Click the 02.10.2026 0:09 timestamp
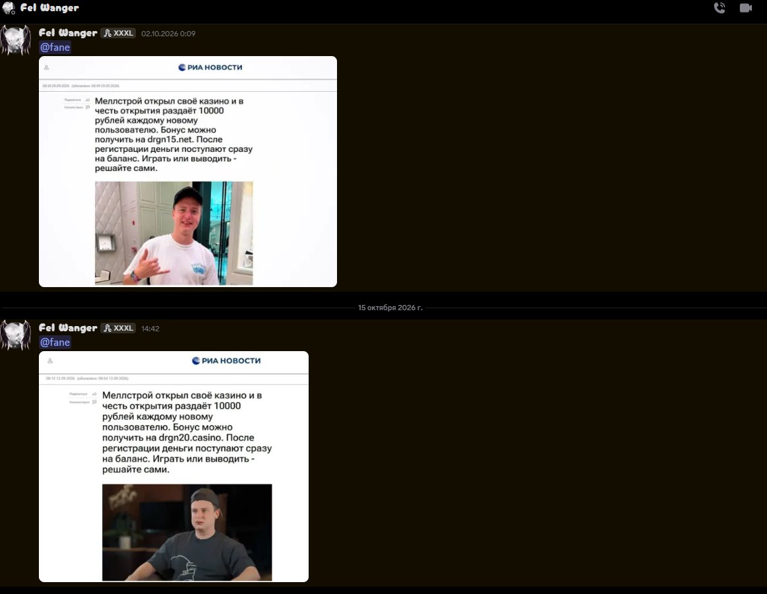 (168, 33)
